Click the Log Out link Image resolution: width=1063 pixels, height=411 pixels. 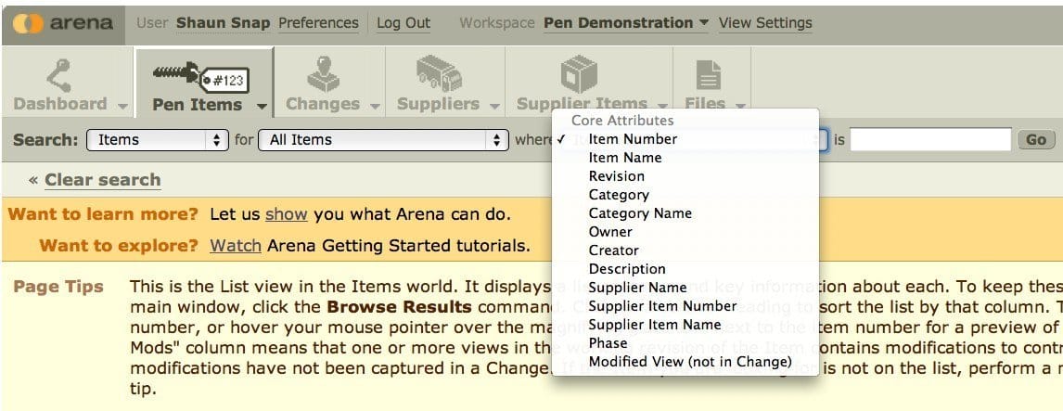tap(403, 23)
